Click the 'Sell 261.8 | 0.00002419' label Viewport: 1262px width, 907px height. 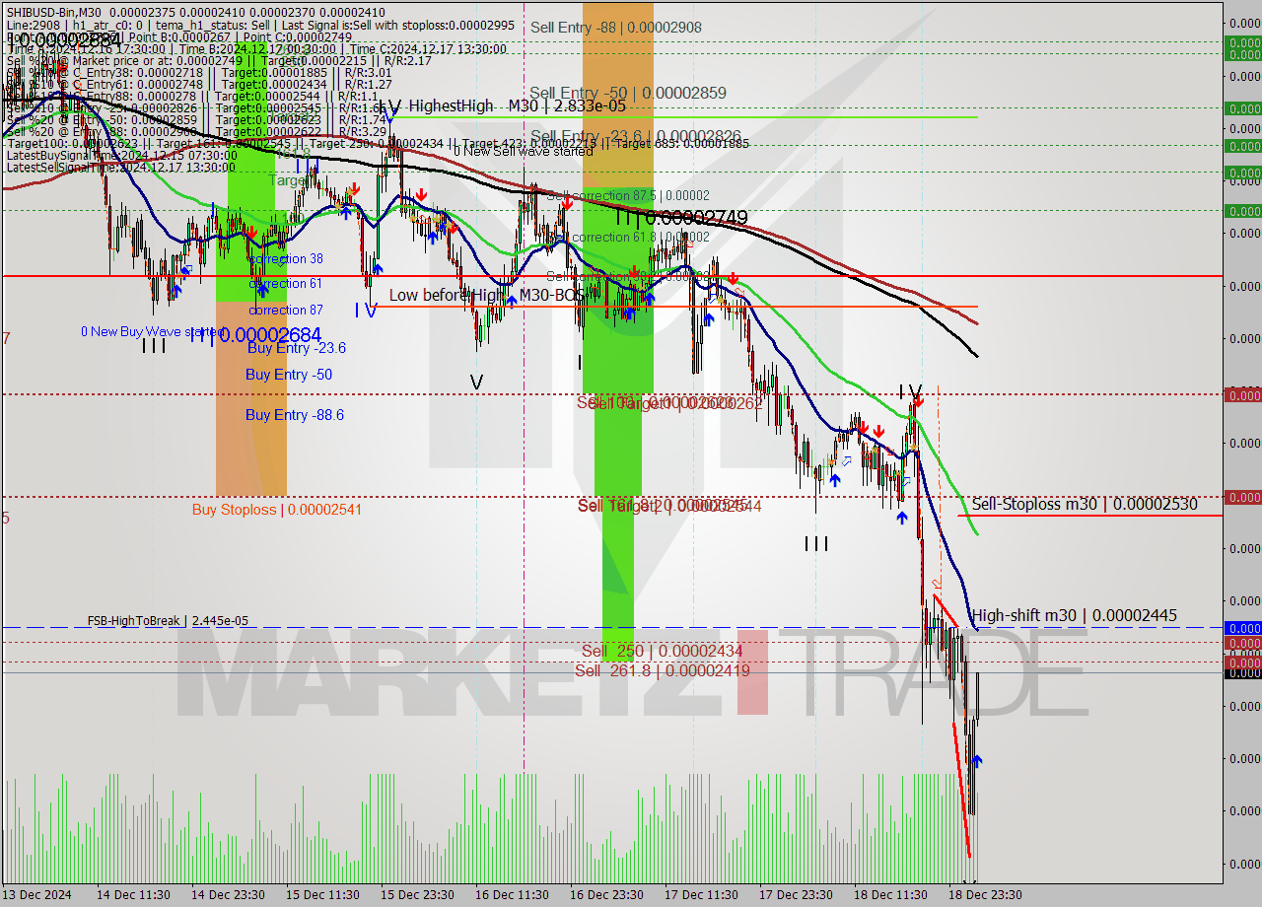coord(663,670)
